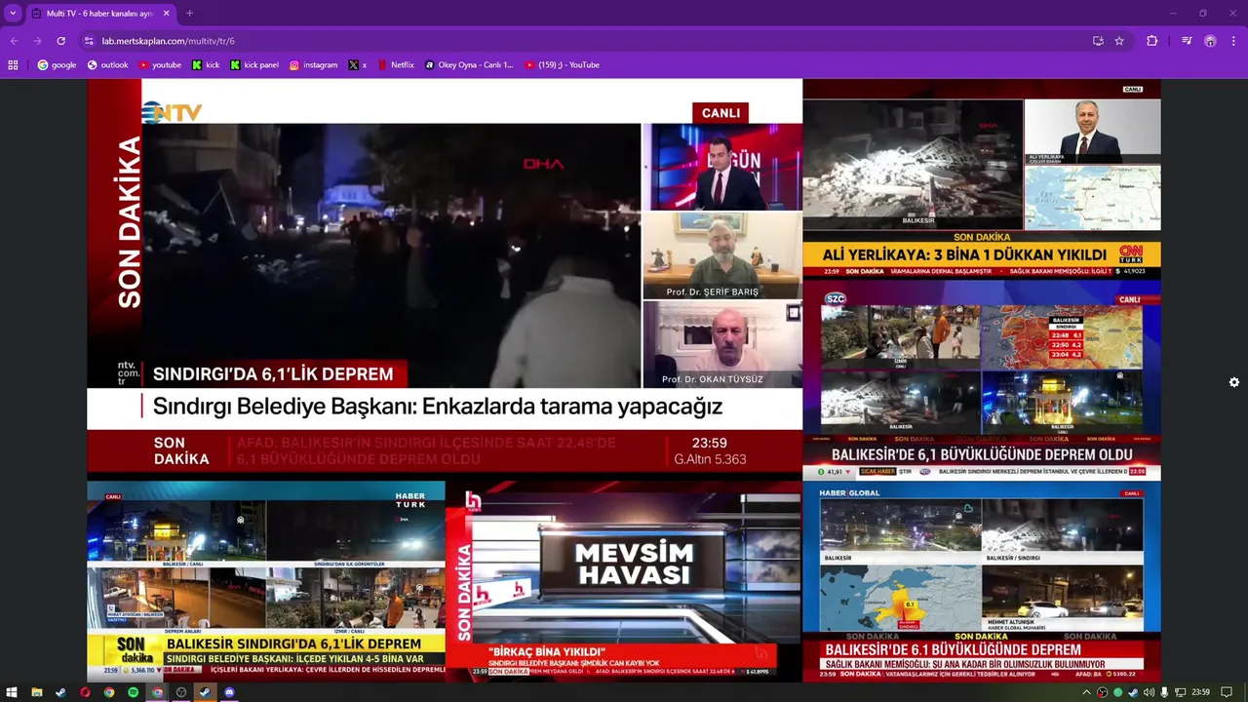
Task: Open Discord from the taskbar
Action: tap(229, 692)
